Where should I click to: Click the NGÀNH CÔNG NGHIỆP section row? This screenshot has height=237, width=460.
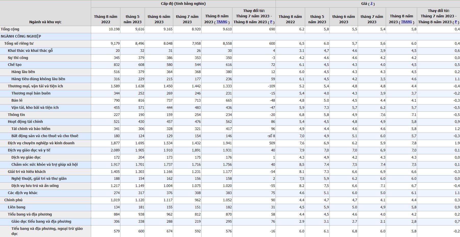point(21,36)
